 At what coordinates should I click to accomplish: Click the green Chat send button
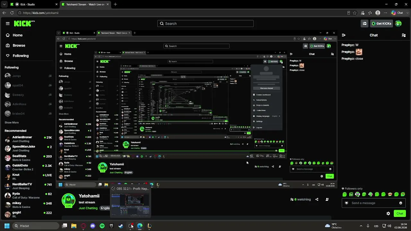[400, 213]
